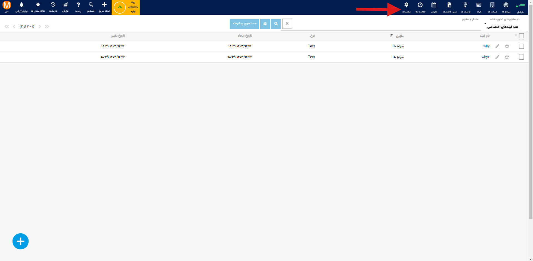Open the 'why۲' field link
The width and height of the screenshot is (533, 261).
pos(486,57)
